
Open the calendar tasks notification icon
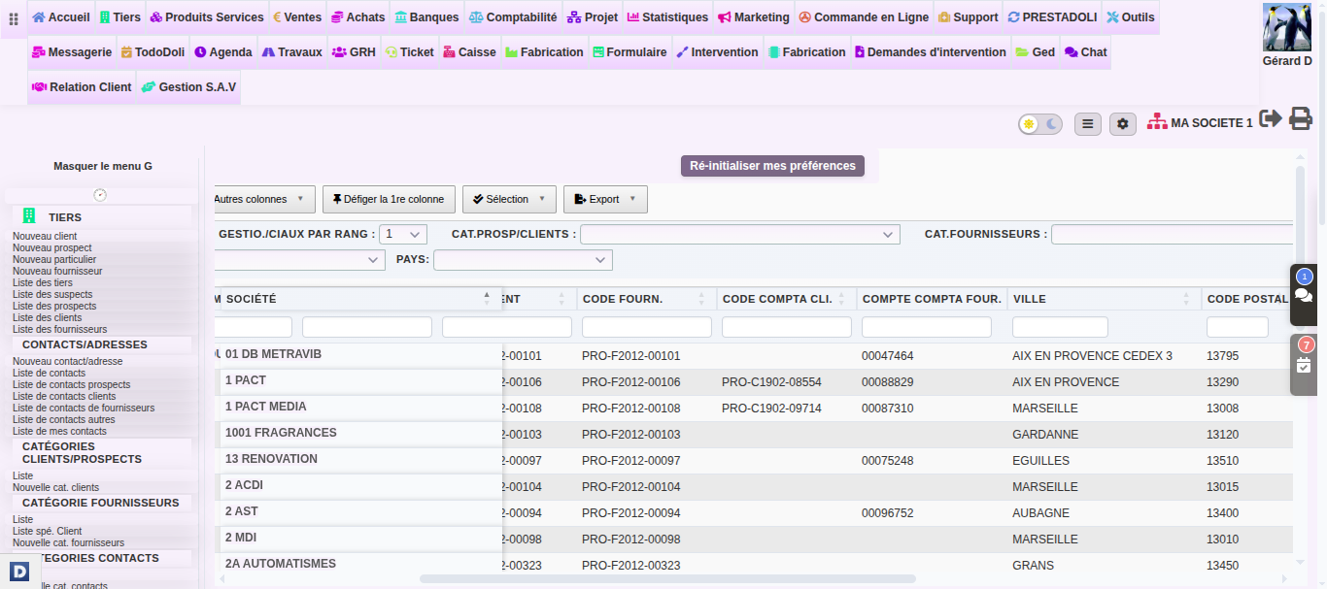1304,365
